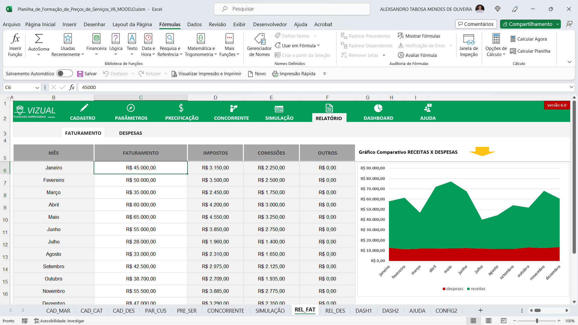578x325 pixels.
Task: Switch to Normal view in status bar
Action: coord(473,321)
